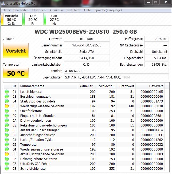
Task: Open the Bearbeiten menu
Action: click(21, 10)
